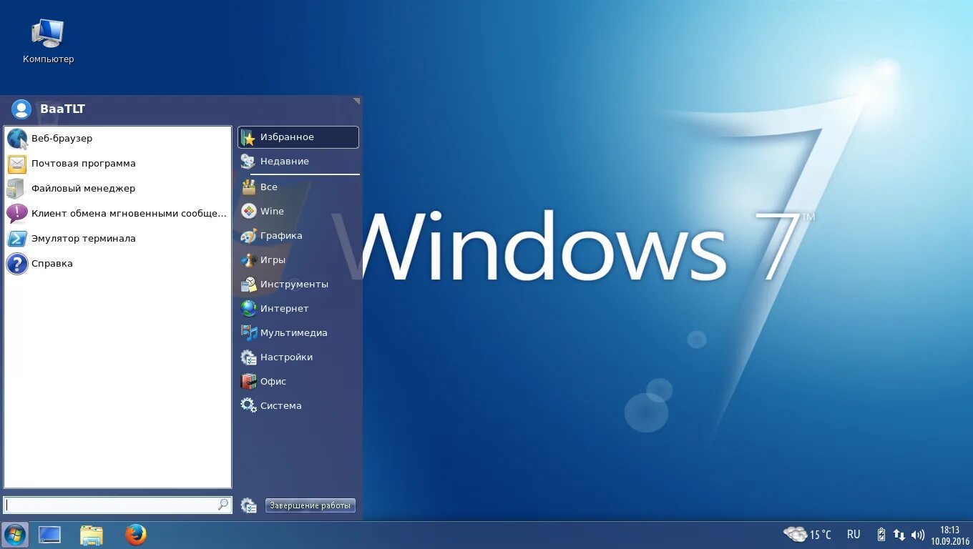Image resolution: width=973 pixels, height=549 pixels.
Task: Launch Эмулятор терминала
Action: 117,239
